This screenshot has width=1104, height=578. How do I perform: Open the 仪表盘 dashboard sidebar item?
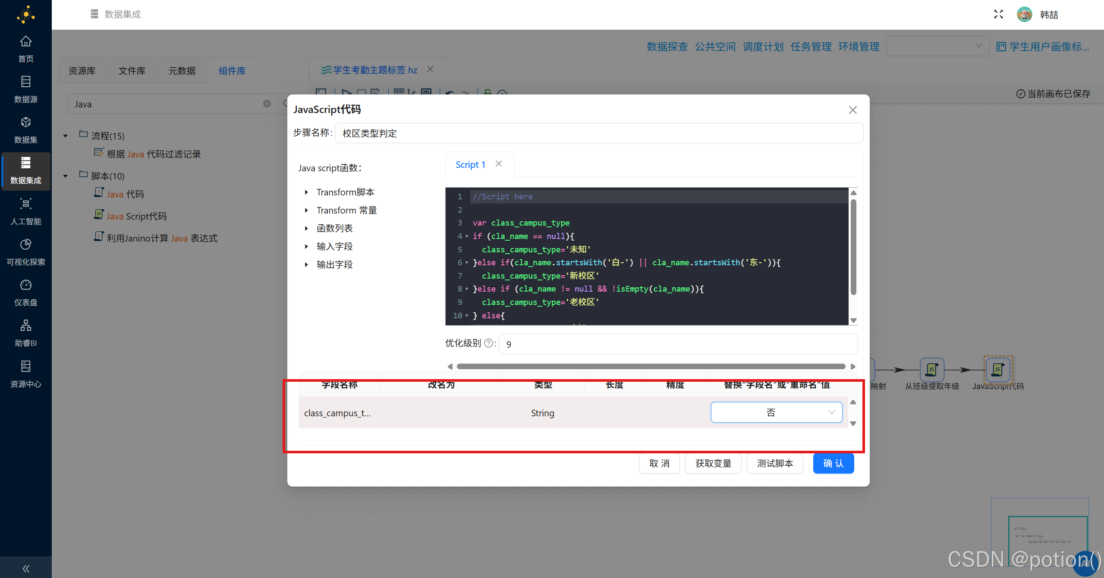(26, 293)
